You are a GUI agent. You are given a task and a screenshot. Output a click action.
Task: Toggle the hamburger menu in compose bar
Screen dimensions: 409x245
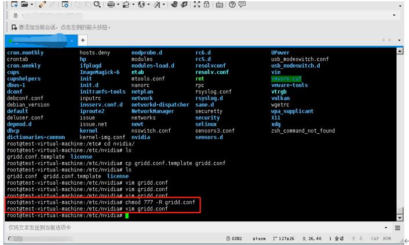click(398, 228)
